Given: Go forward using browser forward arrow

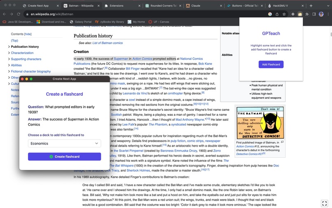Looking at the screenshot, I should (12, 14).
